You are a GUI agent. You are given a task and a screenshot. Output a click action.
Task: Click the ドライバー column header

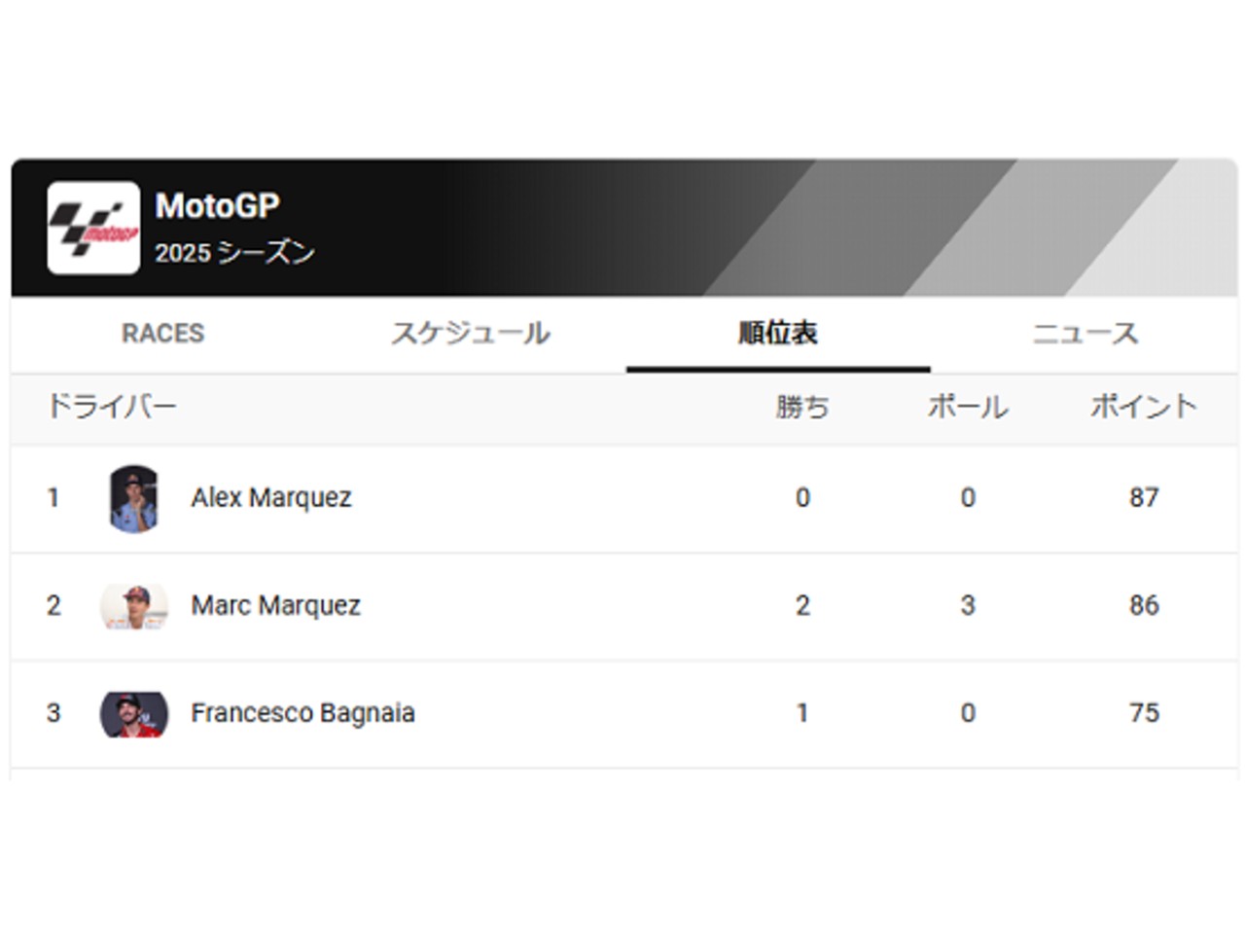click(x=112, y=407)
